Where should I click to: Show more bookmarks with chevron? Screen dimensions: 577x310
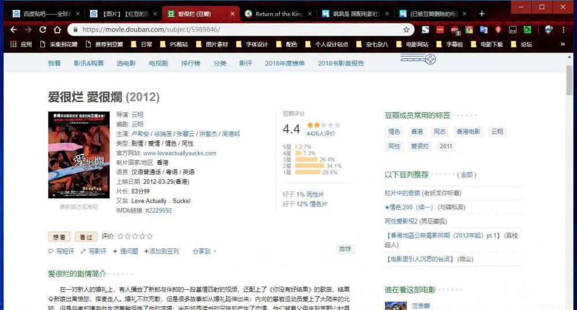click(x=563, y=44)
